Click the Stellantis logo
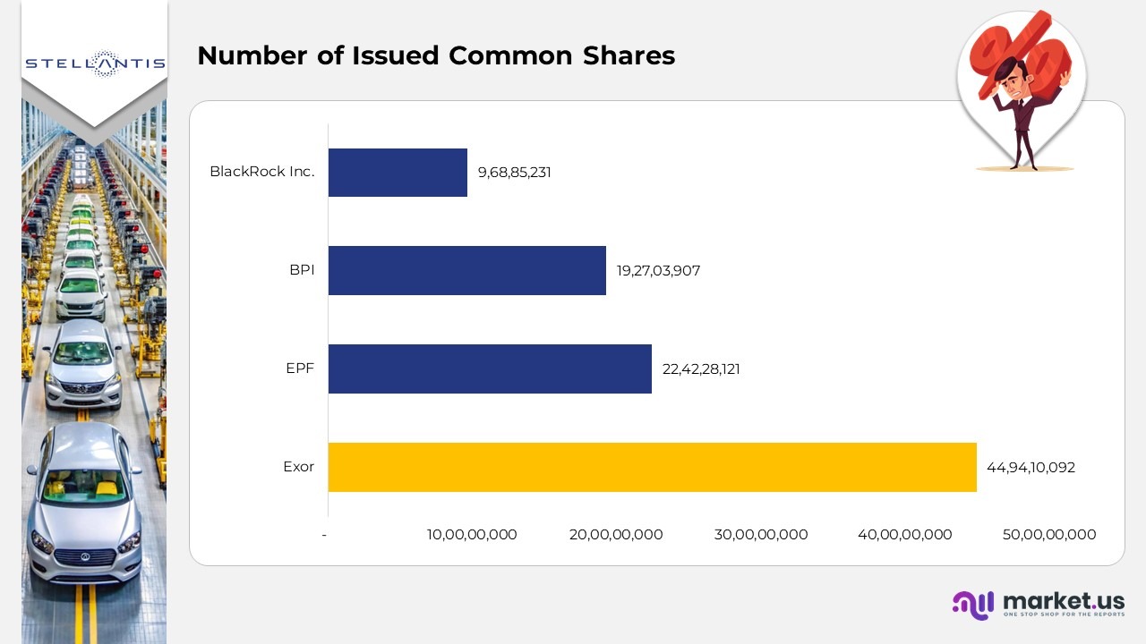1146x644 pixels. click(94, 63)
